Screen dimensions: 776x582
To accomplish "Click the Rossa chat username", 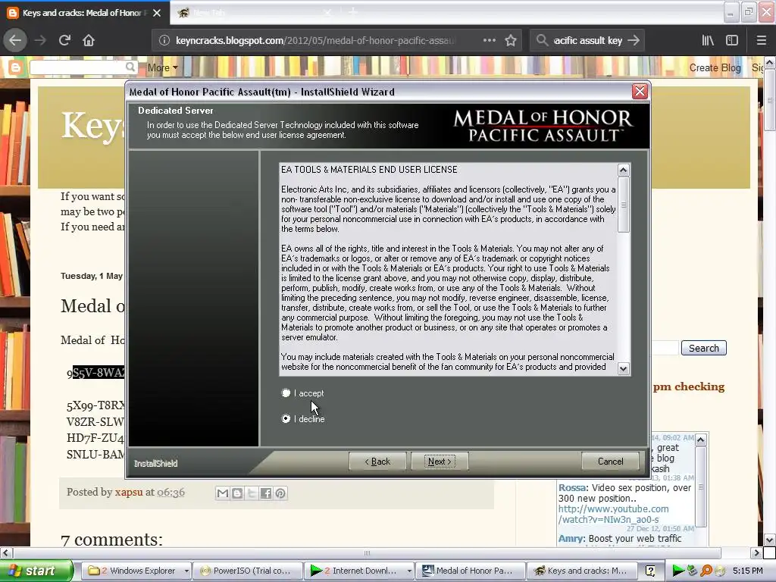I will click(573, 487).
